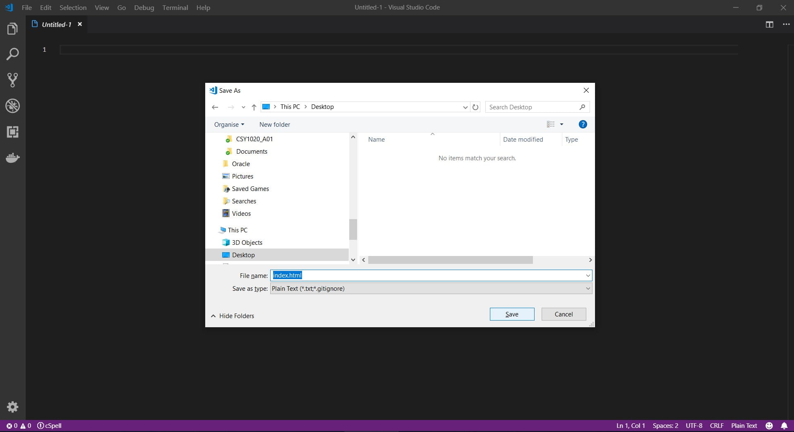Open the Debug menu

144,7
